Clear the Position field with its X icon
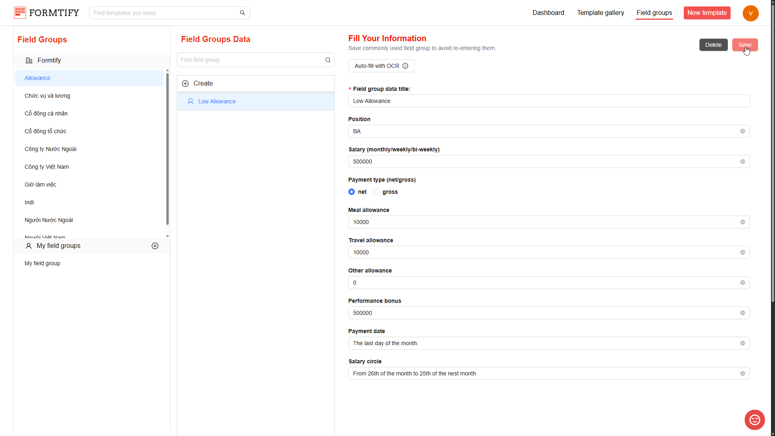Image resolution: width=775 pixels, height=436 pixels. click(742, 131)
